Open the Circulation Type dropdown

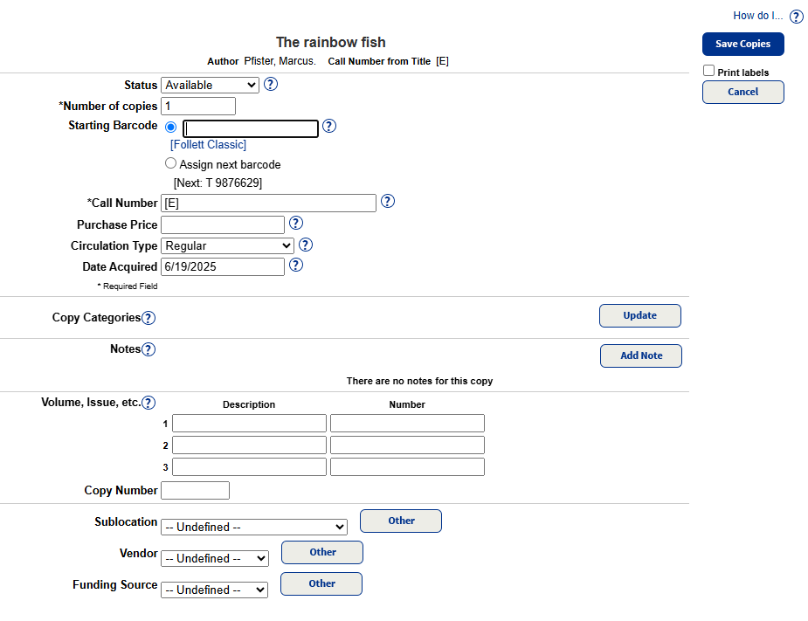coord(227,245)
